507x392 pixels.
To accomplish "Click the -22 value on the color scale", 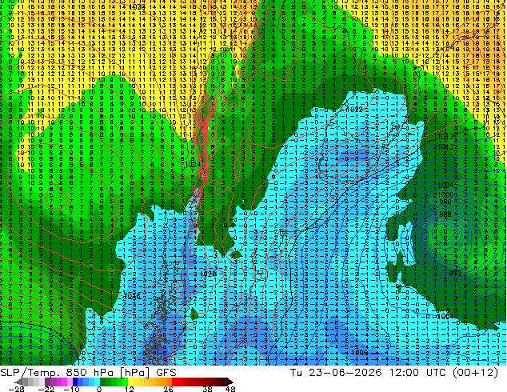I will pos(46,389).
